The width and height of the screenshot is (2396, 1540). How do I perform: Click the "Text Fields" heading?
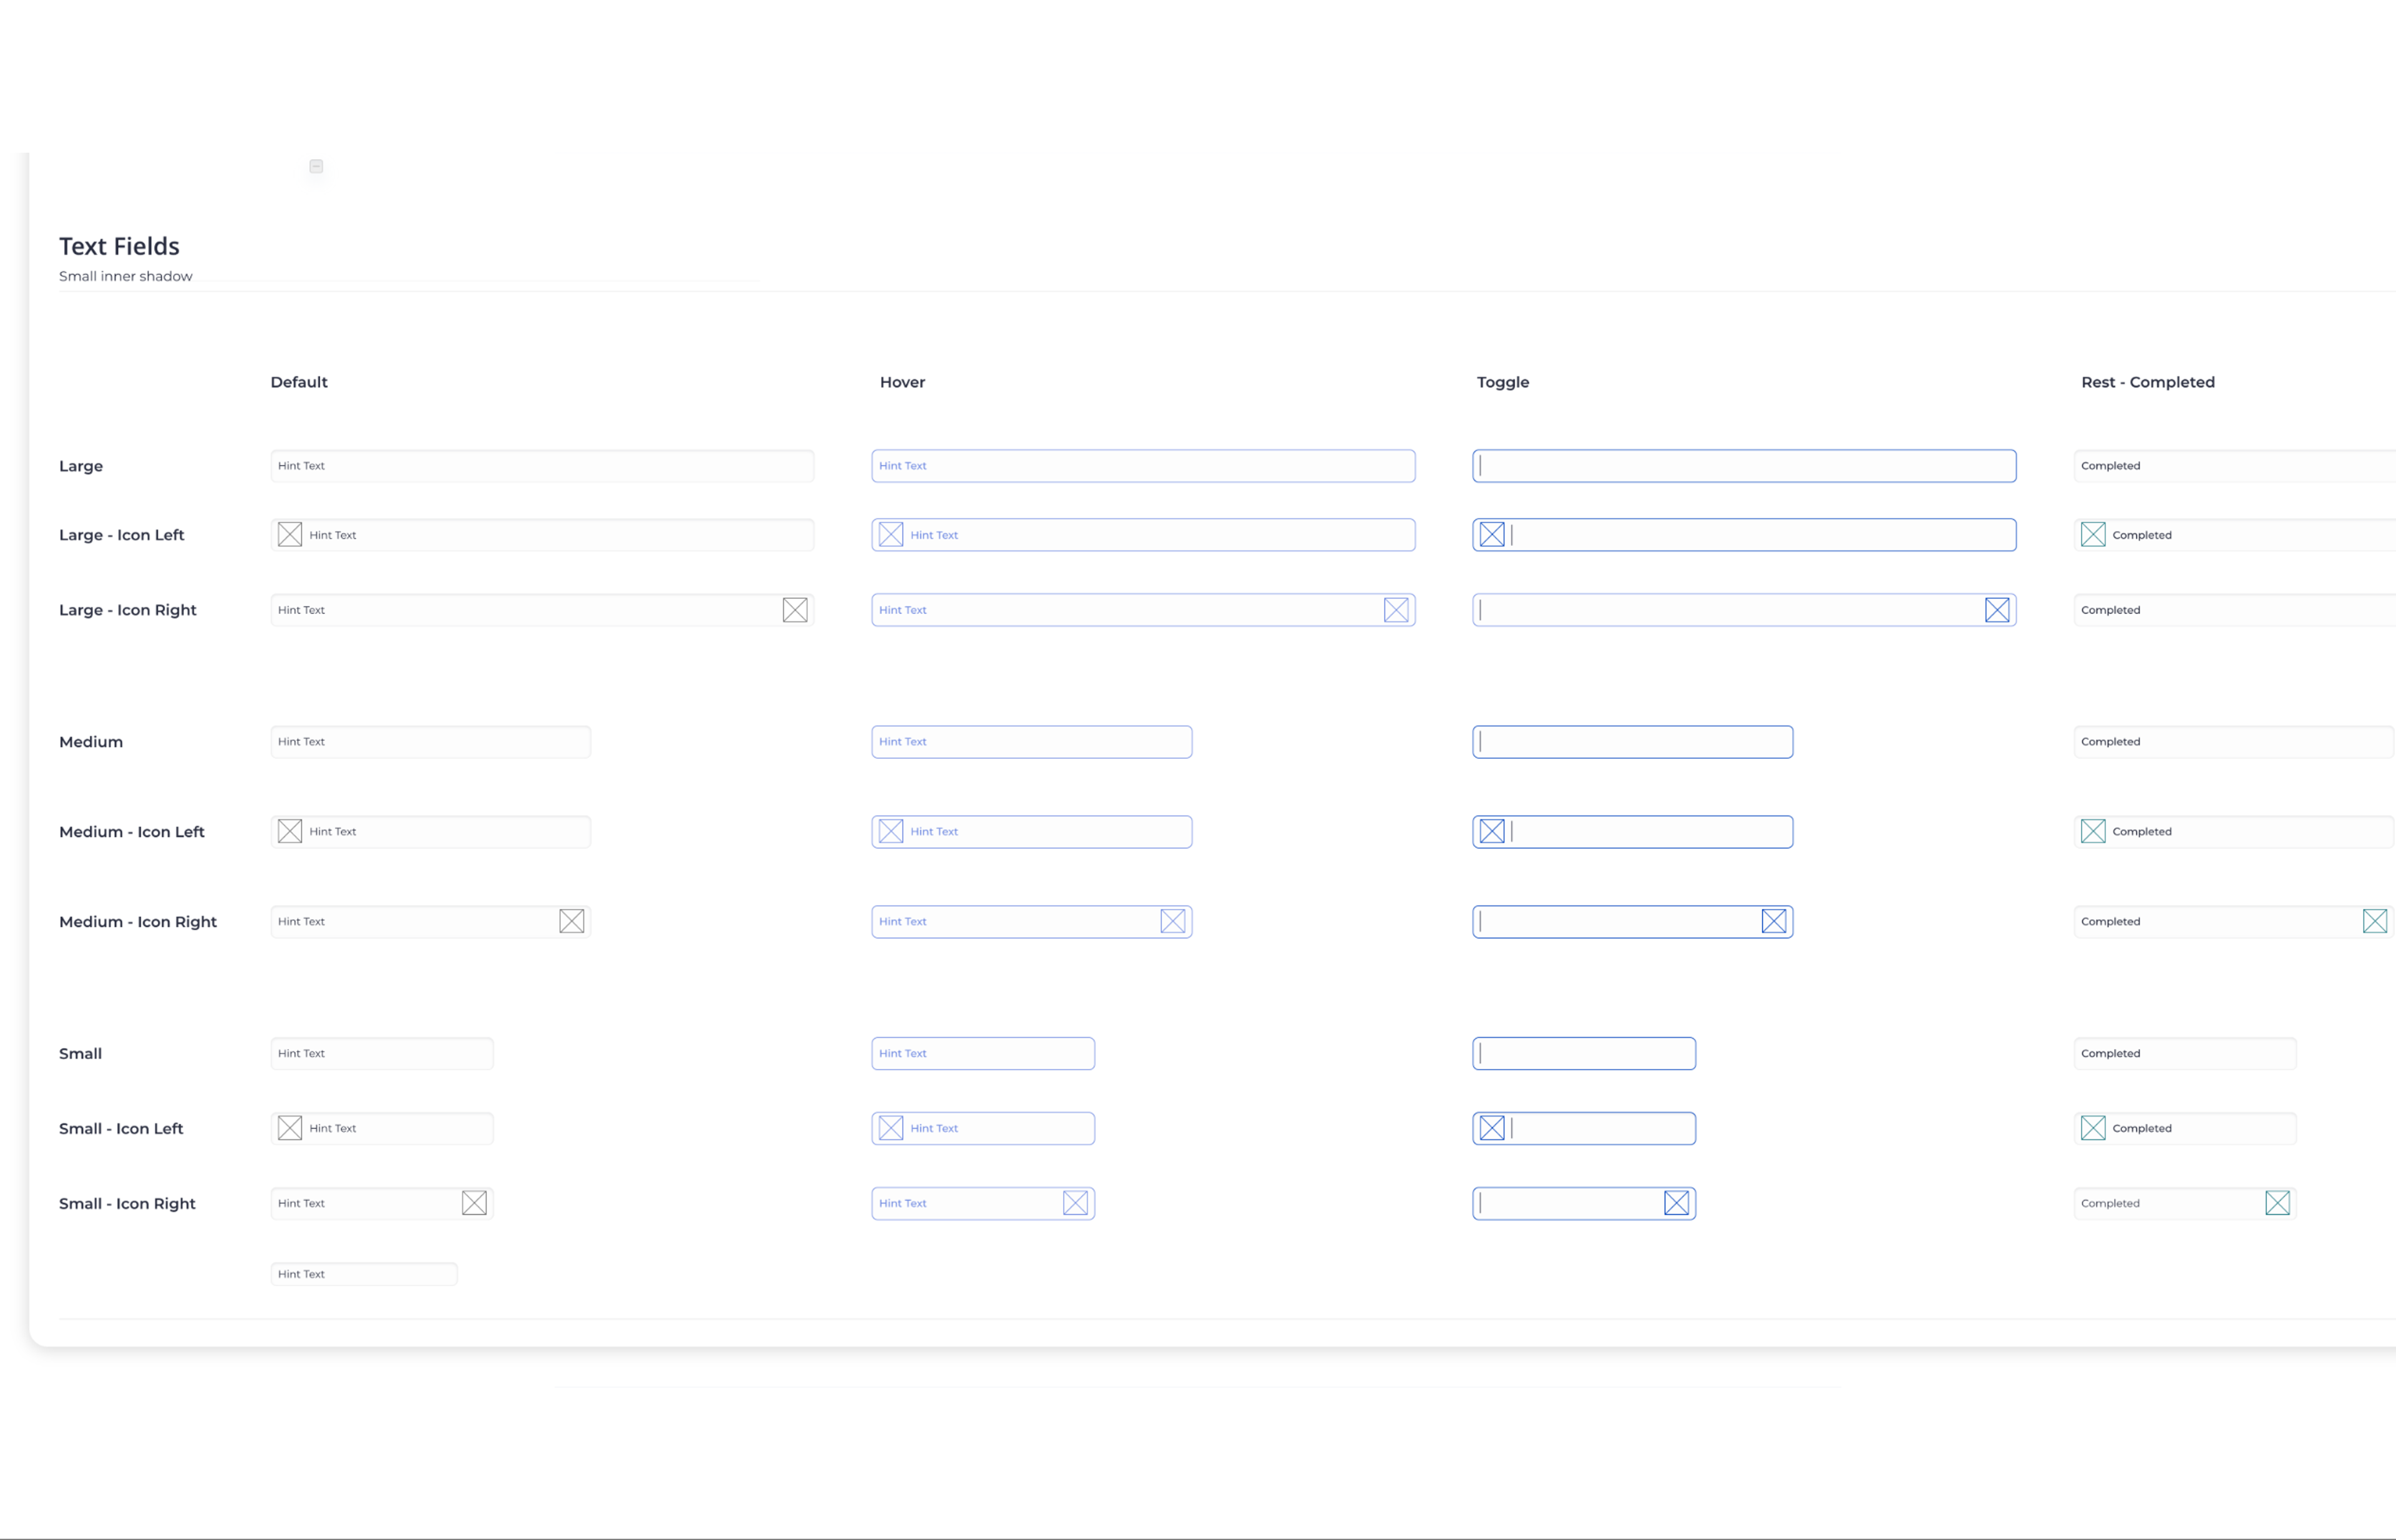(x=119, y=247)
